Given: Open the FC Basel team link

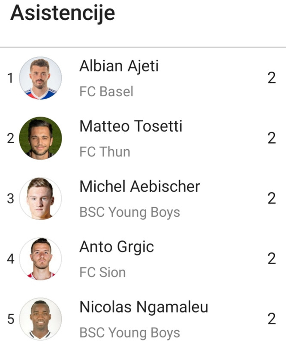Looking at the screenshot, I should click(106, 92).
